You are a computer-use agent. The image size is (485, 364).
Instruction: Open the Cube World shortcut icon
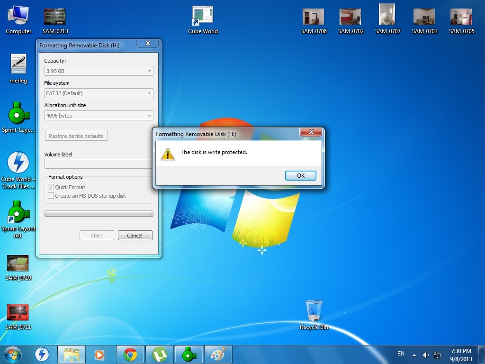tap(203, 20)
